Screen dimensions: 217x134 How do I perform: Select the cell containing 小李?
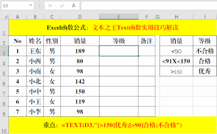tap(35, 112)
